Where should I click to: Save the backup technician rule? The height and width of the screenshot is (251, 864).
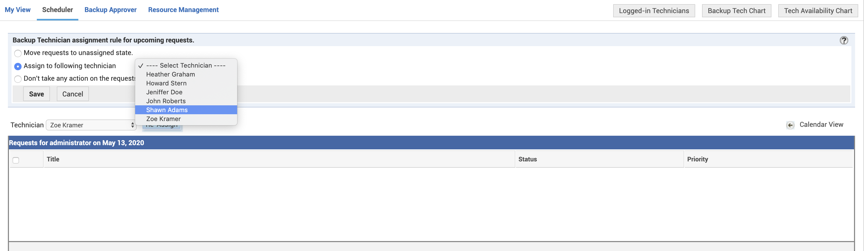[36, 94]
